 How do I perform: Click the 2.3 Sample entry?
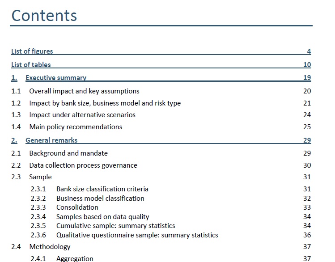[x=40, y=177]
